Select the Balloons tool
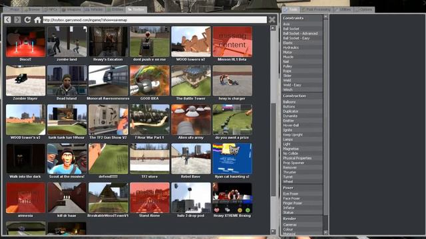Image resolution: width=426 pixels, height=239 pixels. pyautogui.click(x=302, y=102)
